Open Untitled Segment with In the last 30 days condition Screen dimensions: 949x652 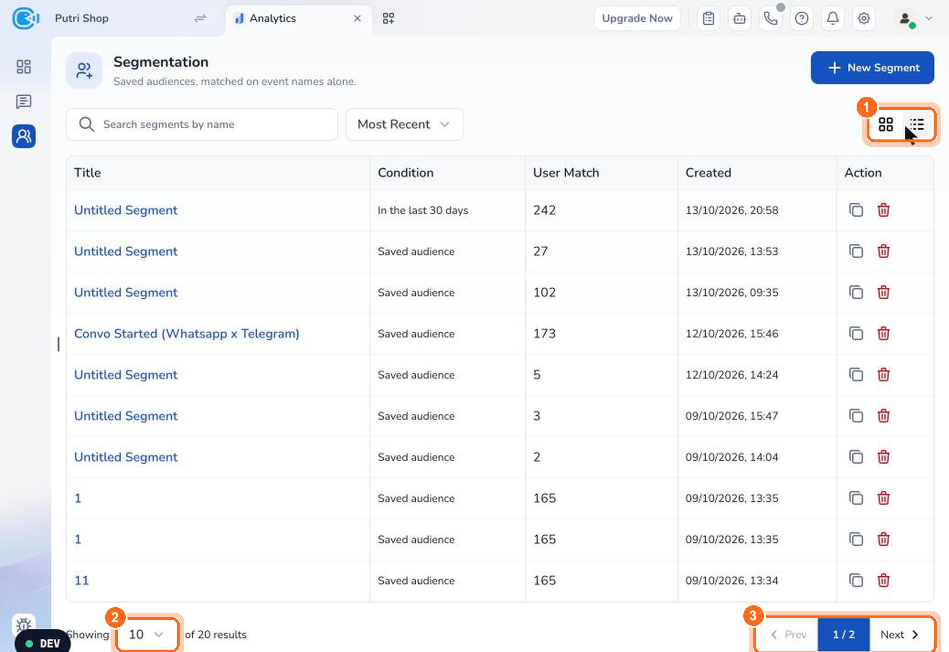pos(126,210)
